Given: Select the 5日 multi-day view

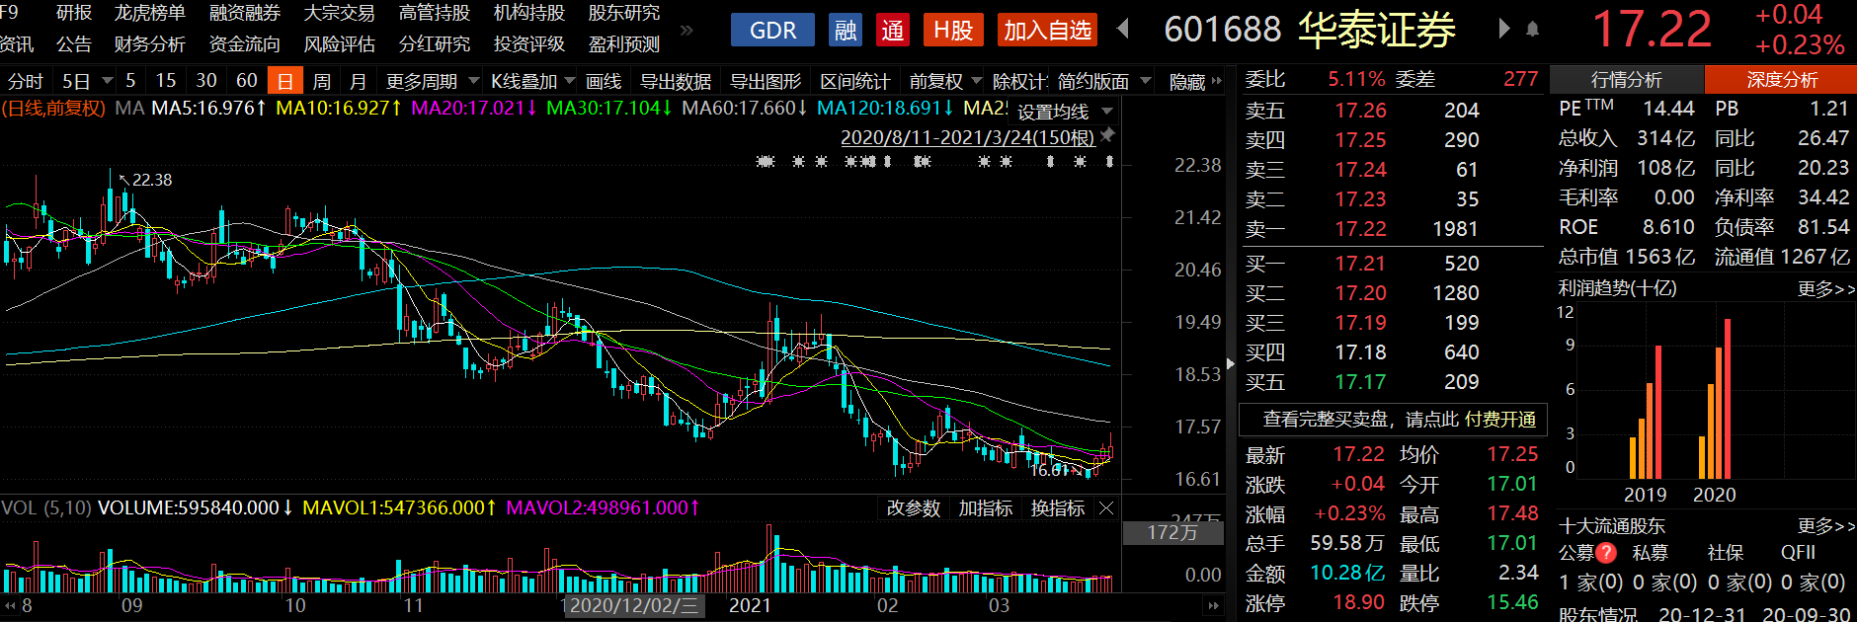Looking at the screenshot, I should [76, 81].
